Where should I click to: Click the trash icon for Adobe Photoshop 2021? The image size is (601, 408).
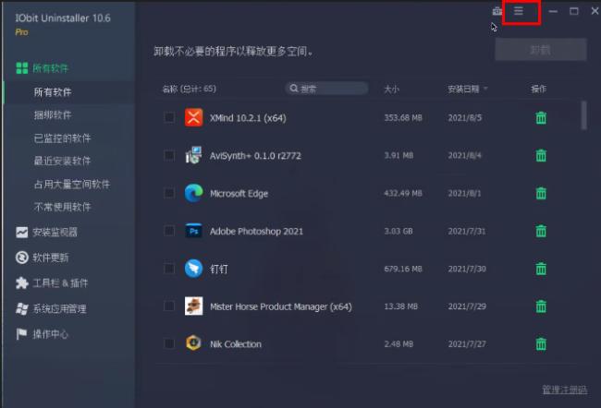(541, 231)
